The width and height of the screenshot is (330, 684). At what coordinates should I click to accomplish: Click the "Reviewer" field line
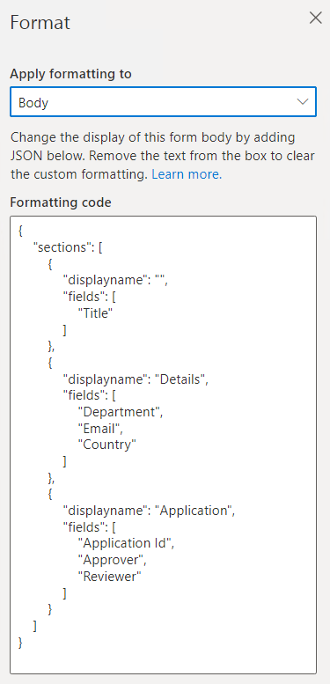click(110, 577)
